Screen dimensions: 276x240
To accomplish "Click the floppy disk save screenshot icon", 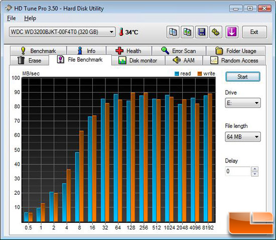I will point(201,32).
